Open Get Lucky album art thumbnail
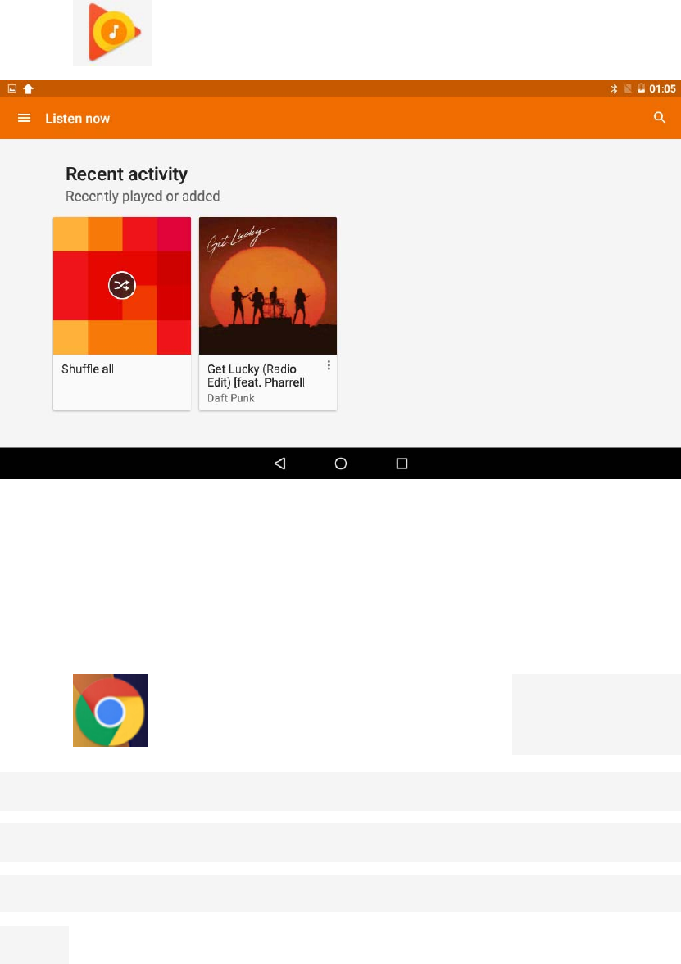This screenshot has width=681, height=964. click(268, 285)
